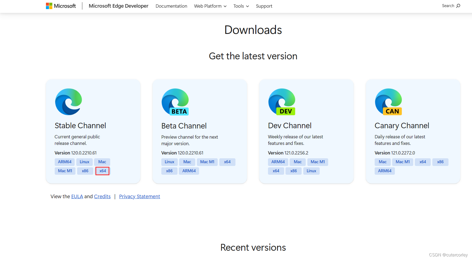Expand the Web Platform dropdown

(x=210, y=6)
